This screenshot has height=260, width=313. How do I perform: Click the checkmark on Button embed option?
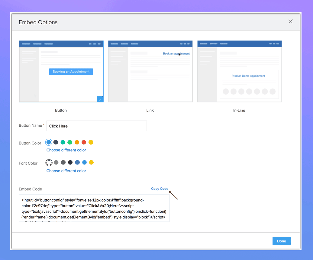pos(100,99)
